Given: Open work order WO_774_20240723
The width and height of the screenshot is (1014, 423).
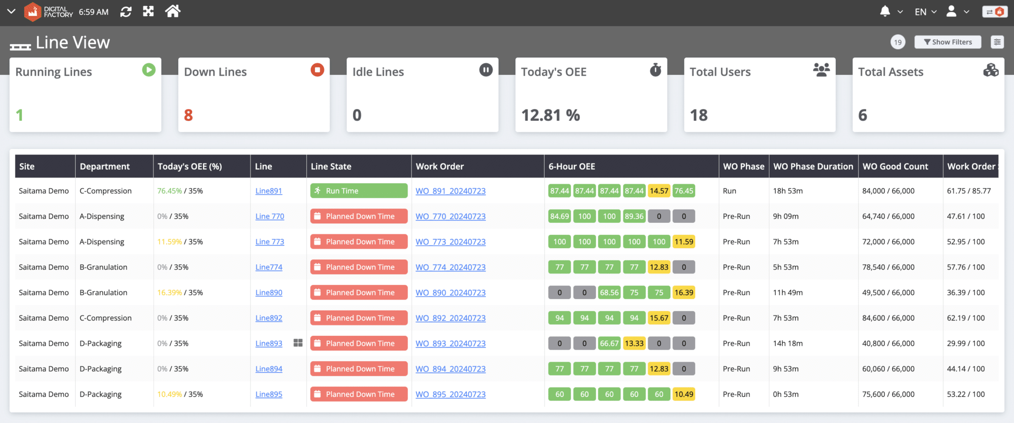Looking at the screenshot, I should 451,267.
